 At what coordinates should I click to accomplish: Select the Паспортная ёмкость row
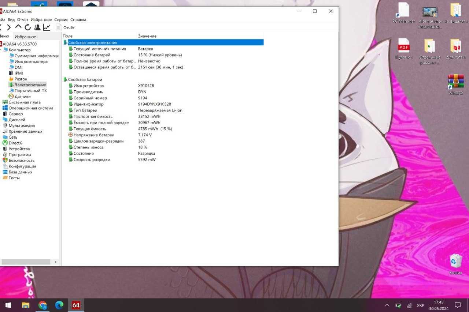tap(163, 116)
